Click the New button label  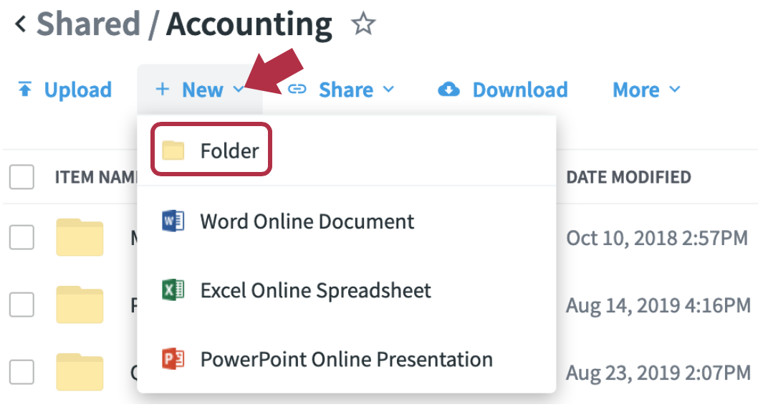[x=203, y=89]
